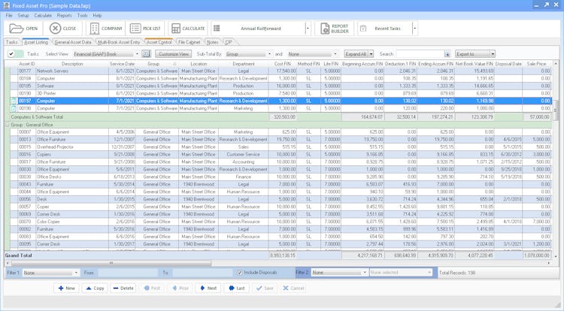Click the document icon on asset 00197 row
Viewport: 564px width, 311px height.
click(x=14, y=101)
